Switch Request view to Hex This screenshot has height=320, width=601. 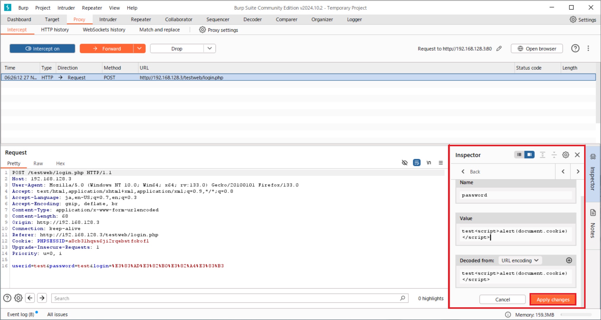60,163
